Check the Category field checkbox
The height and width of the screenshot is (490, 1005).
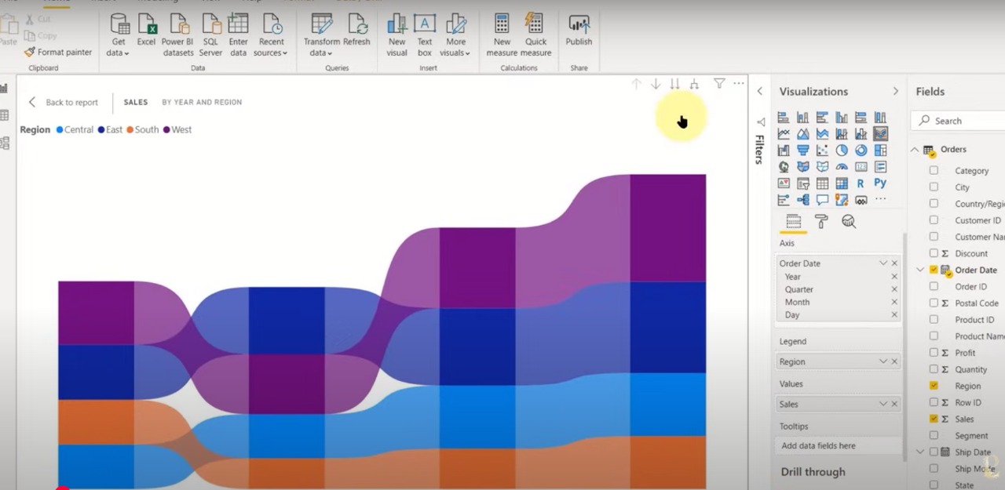934,170
